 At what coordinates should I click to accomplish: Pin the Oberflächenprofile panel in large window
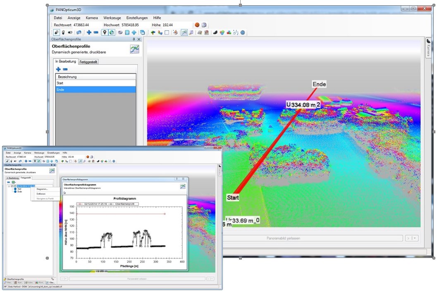coord(134,40)
